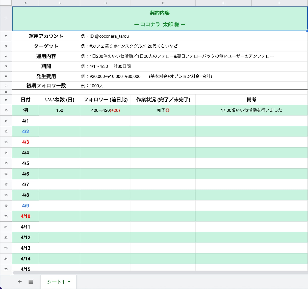This screenshot has height=289, width=308.
Task: Click cell with 例：1000人
Action: [194, 86]
